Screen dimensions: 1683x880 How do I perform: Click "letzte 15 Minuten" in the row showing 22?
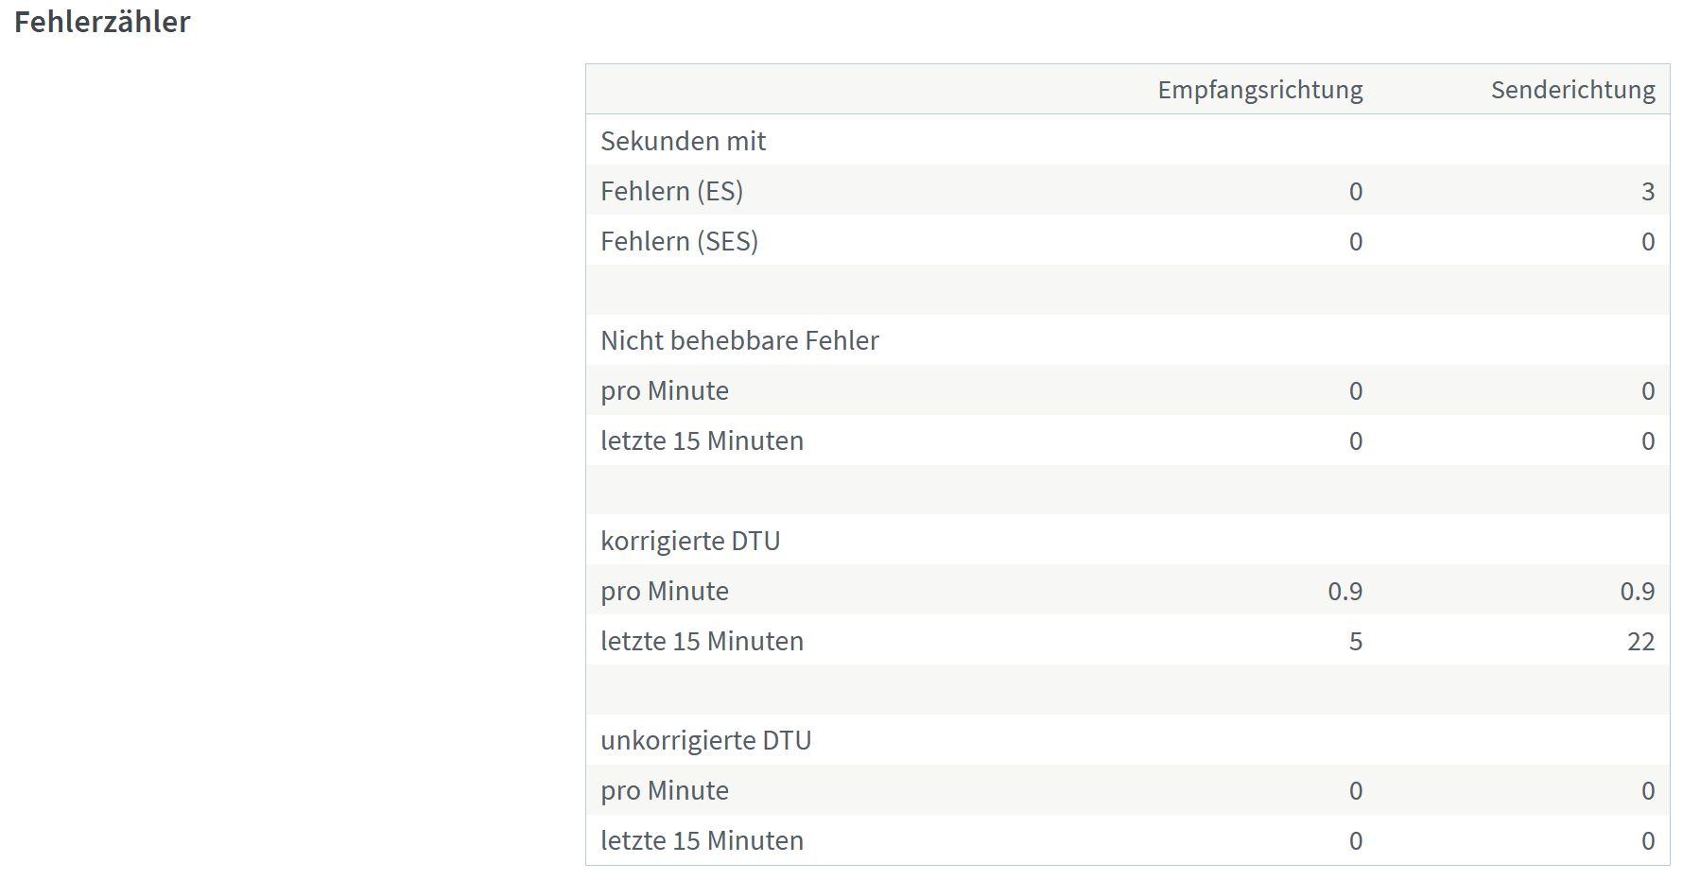[702, 641]
